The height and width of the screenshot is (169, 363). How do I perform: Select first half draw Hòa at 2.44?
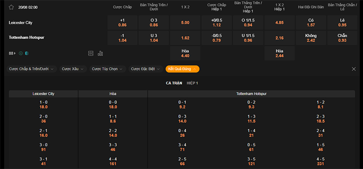click(280, 53)
